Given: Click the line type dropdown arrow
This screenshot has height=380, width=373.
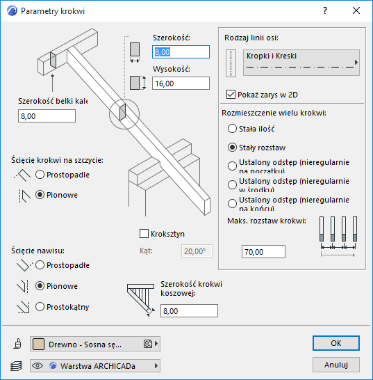Looking at the screenshot, I should [x=356, y=62].
